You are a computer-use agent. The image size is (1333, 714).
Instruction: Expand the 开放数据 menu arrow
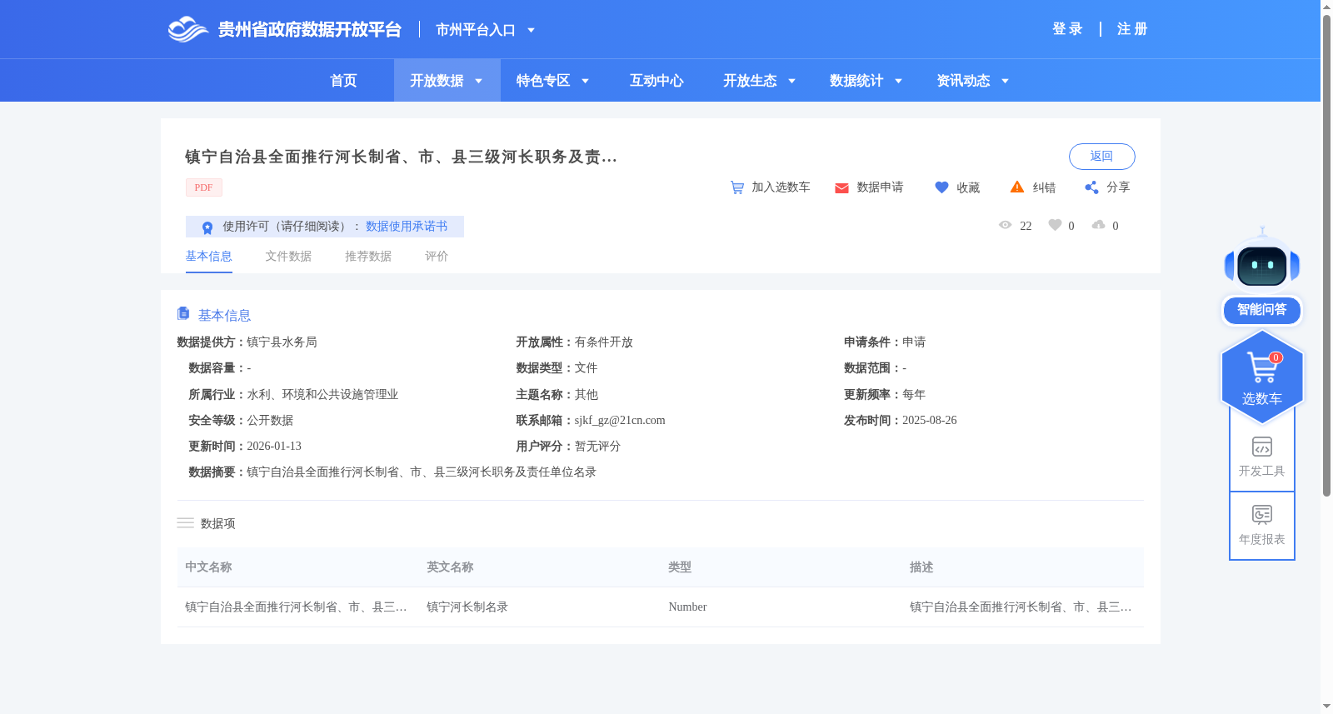coord(478,81)
